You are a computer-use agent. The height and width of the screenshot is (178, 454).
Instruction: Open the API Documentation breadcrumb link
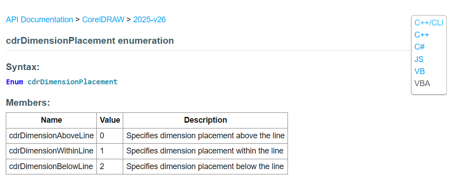pyautogui.click(x=39, y=20)
